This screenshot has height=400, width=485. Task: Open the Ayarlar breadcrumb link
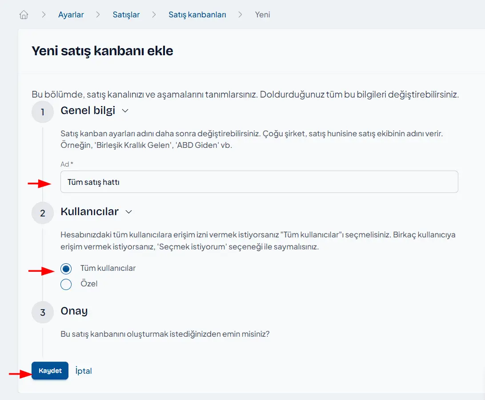(x=71, y=15)
